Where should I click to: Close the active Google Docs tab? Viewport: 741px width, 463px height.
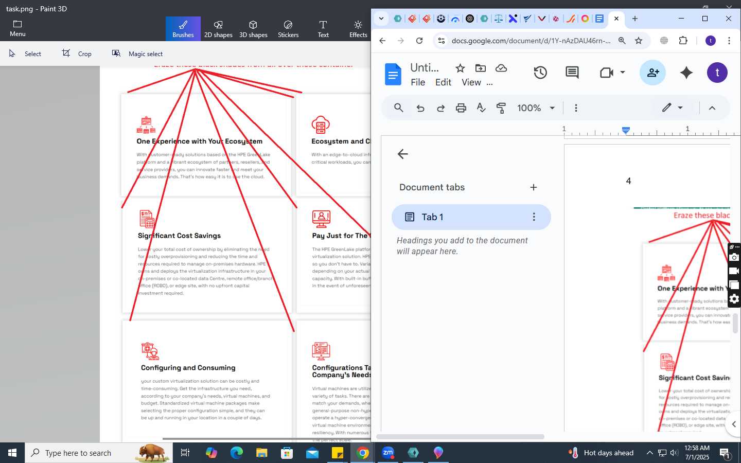point(616,19)
